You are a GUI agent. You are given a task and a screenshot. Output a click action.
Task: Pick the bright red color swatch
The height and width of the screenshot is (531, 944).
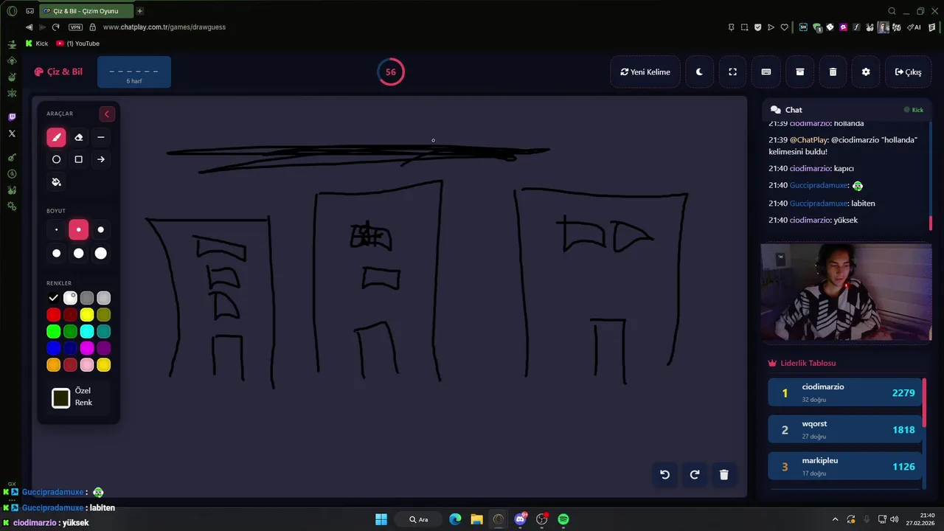[53, 315]
